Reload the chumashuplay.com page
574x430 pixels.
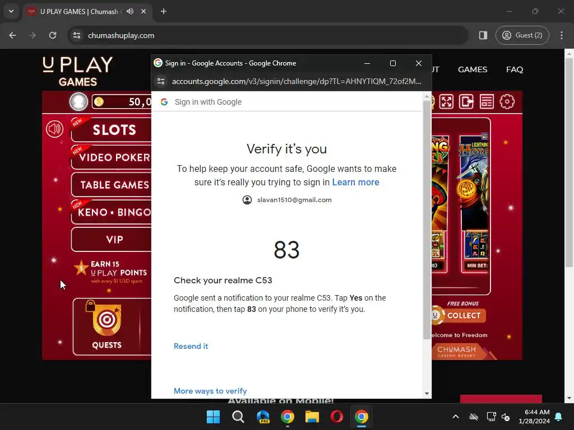(x=53, y=35)
